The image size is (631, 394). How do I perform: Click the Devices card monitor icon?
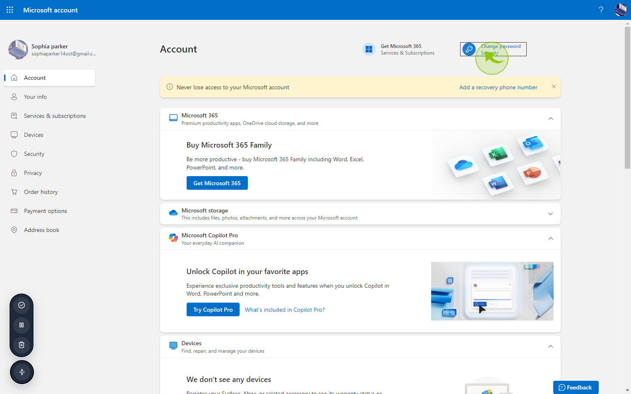pyautogui.click(x=173, y=346)
